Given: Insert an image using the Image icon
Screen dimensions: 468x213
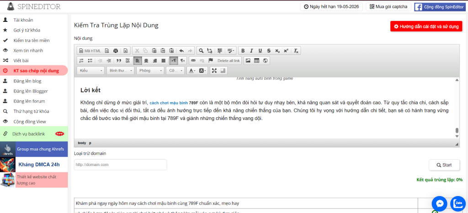Looking at the screenshot, I should pos(248,60).
